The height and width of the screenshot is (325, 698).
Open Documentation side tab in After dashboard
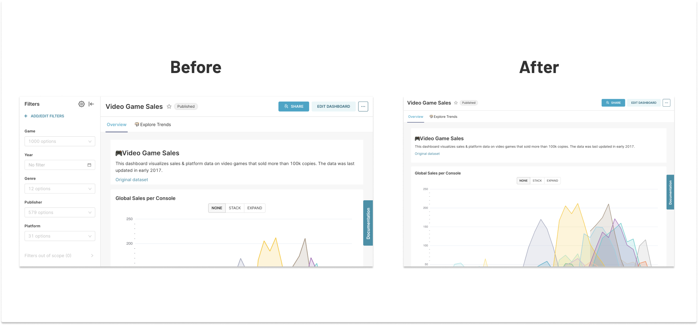[x=670, y=192]
